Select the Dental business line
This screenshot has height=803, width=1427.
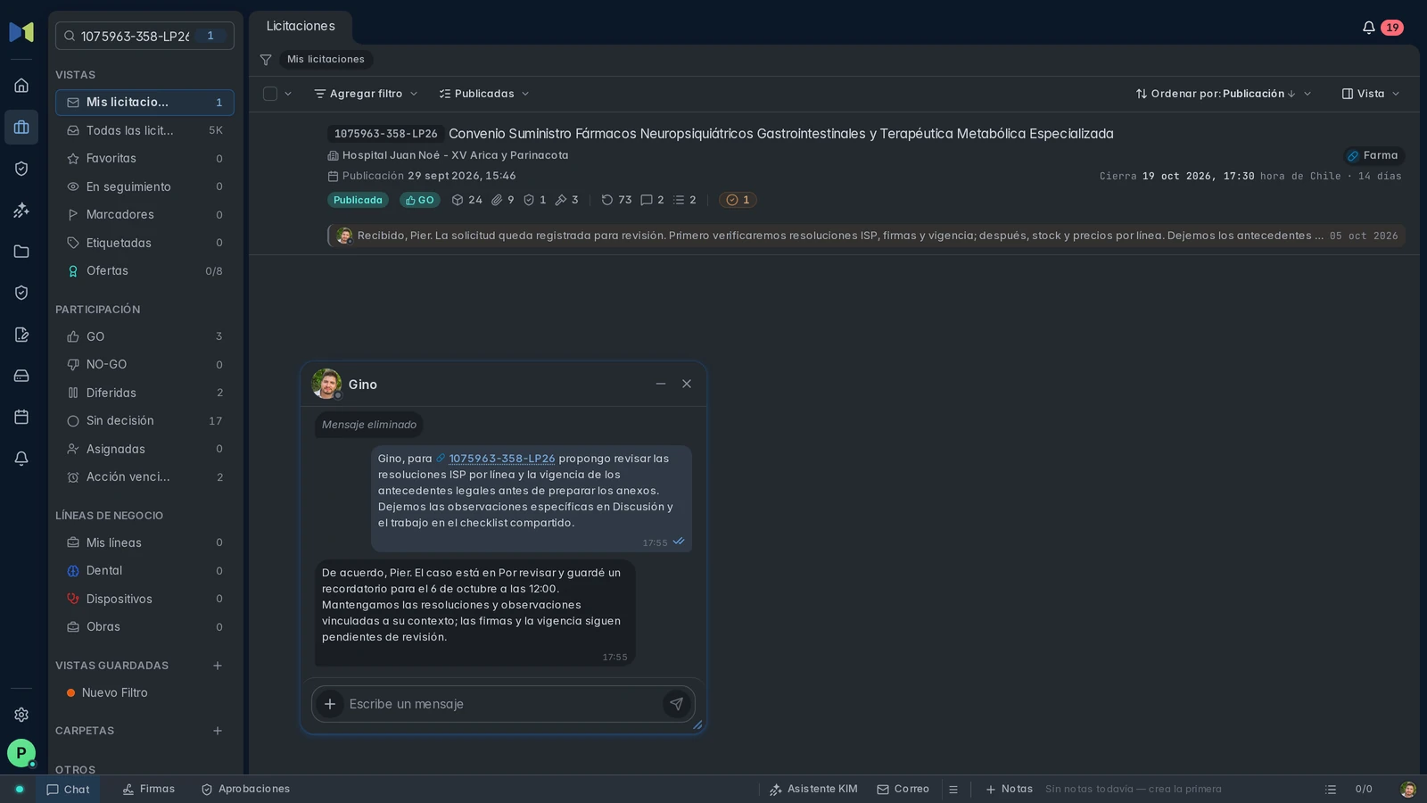coord(144,571)
